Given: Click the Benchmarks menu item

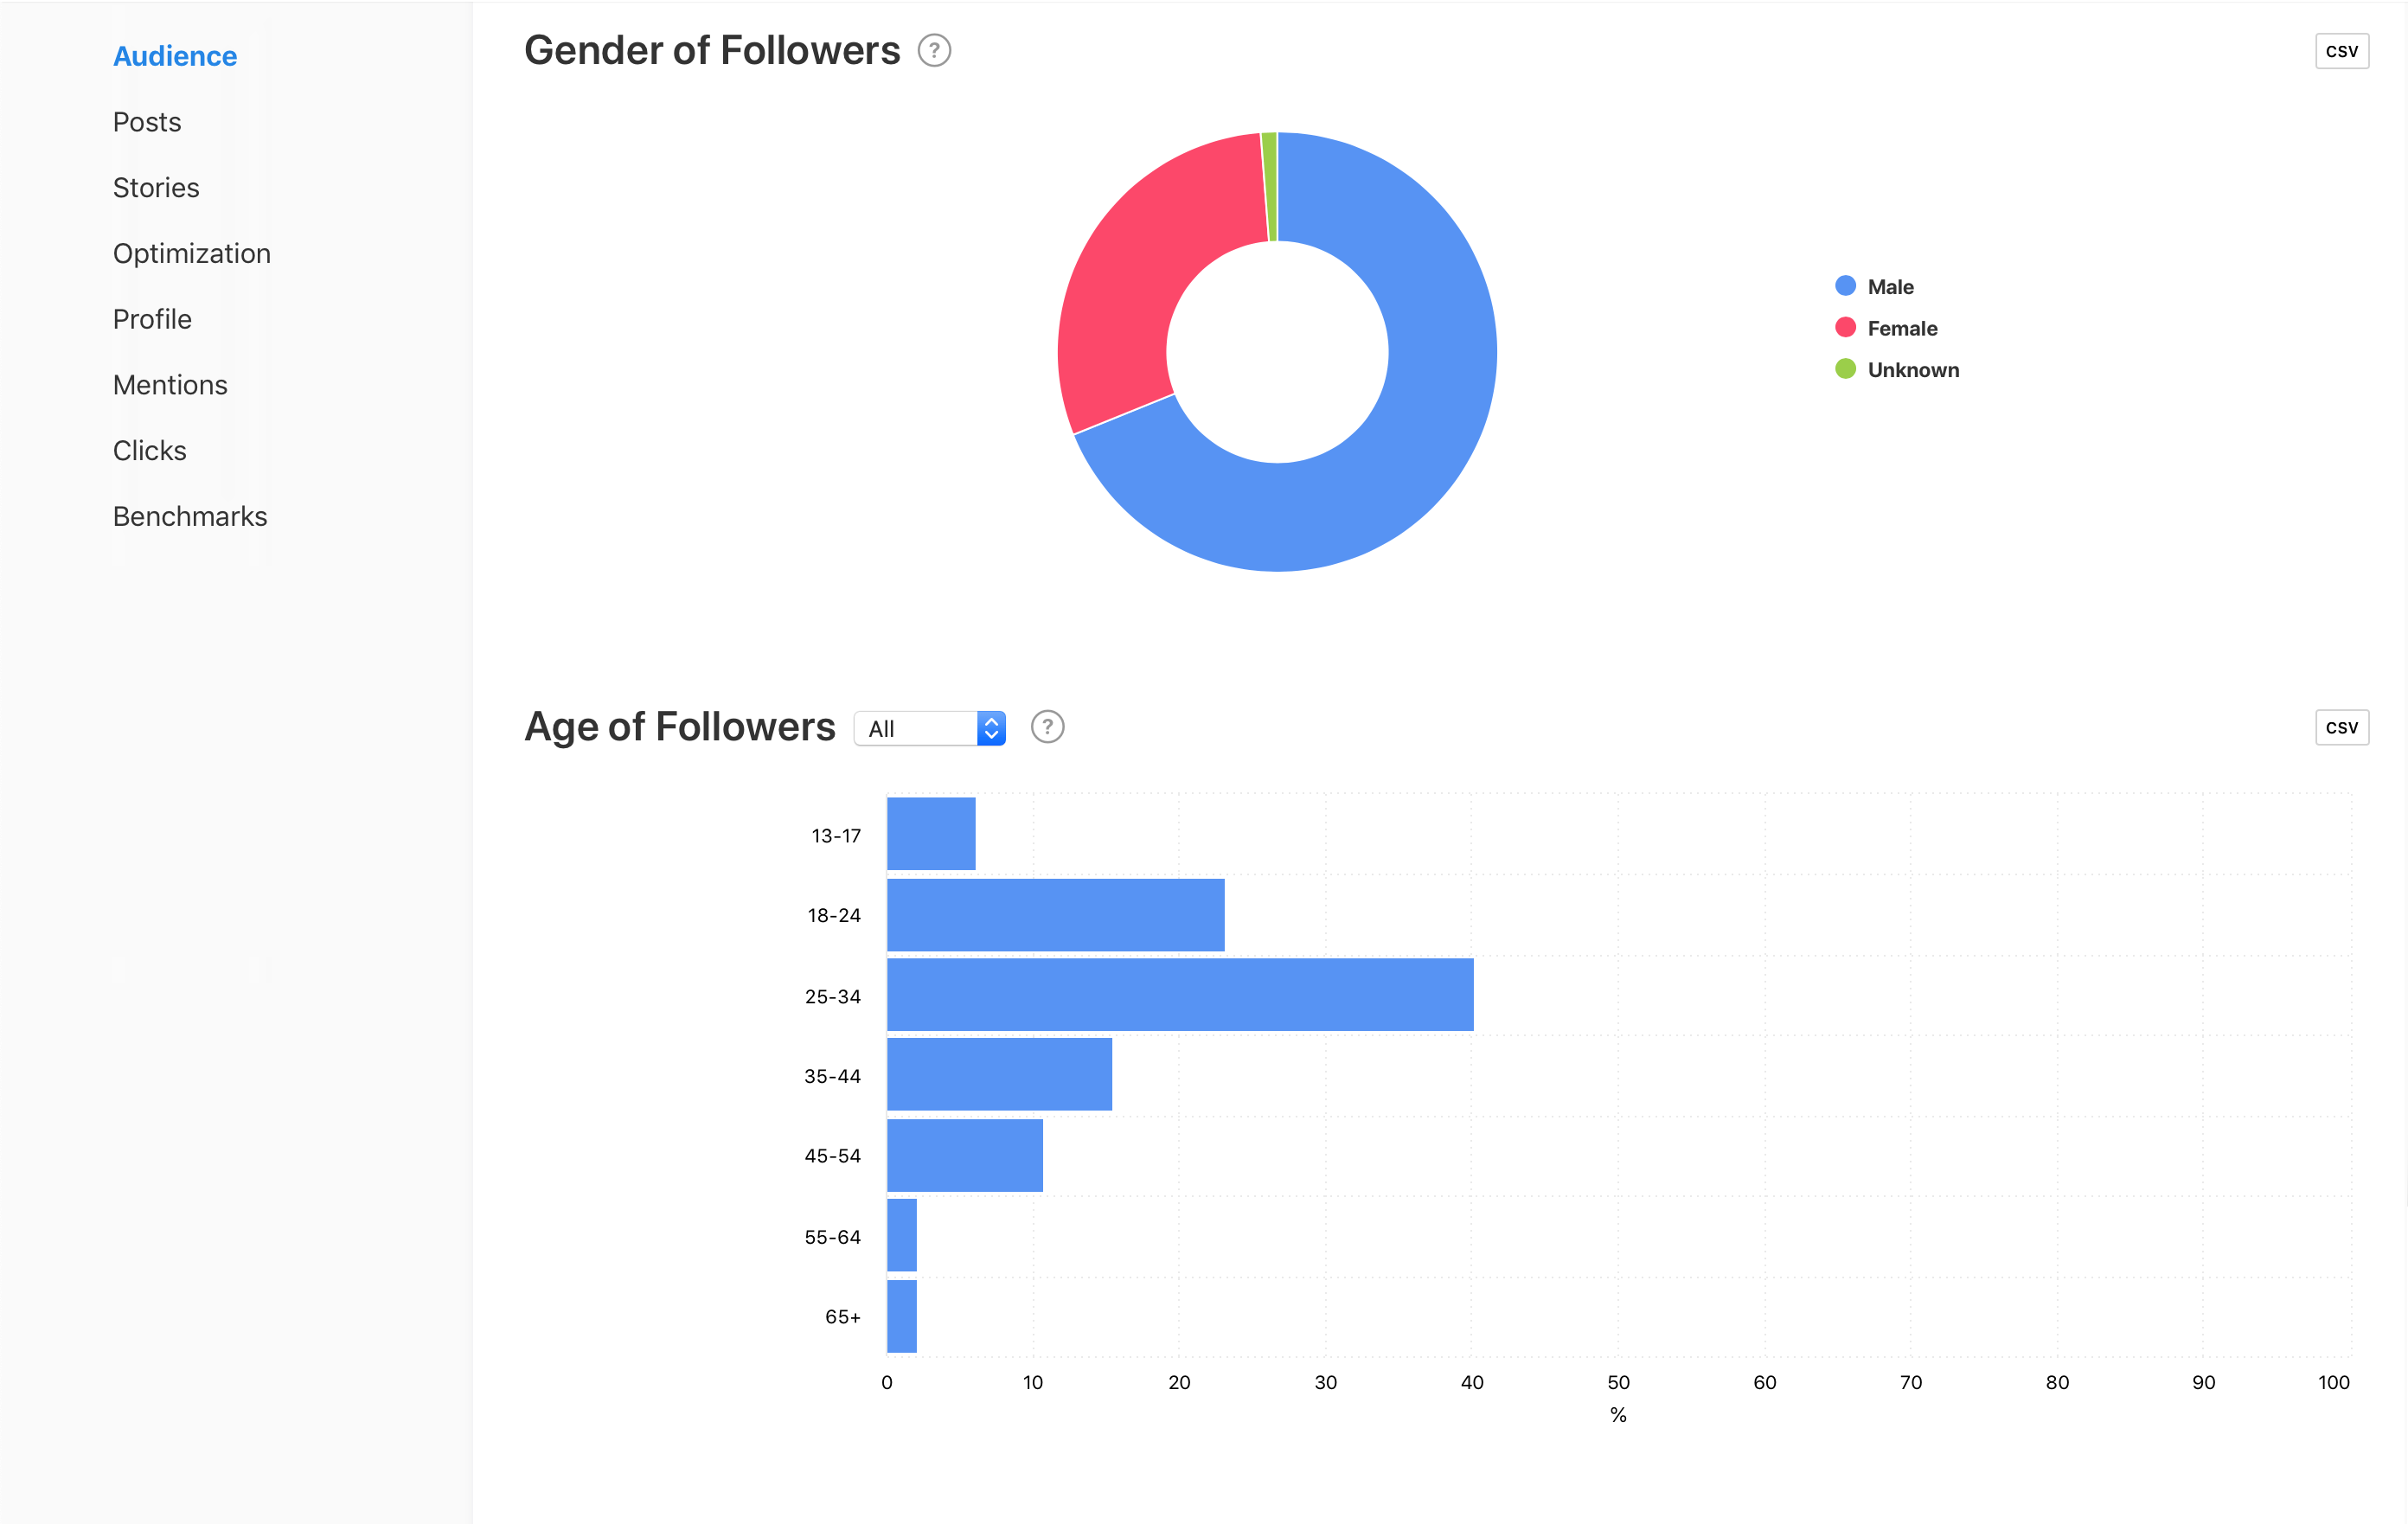Looking at the screenshot, I should tap(189, 515).
